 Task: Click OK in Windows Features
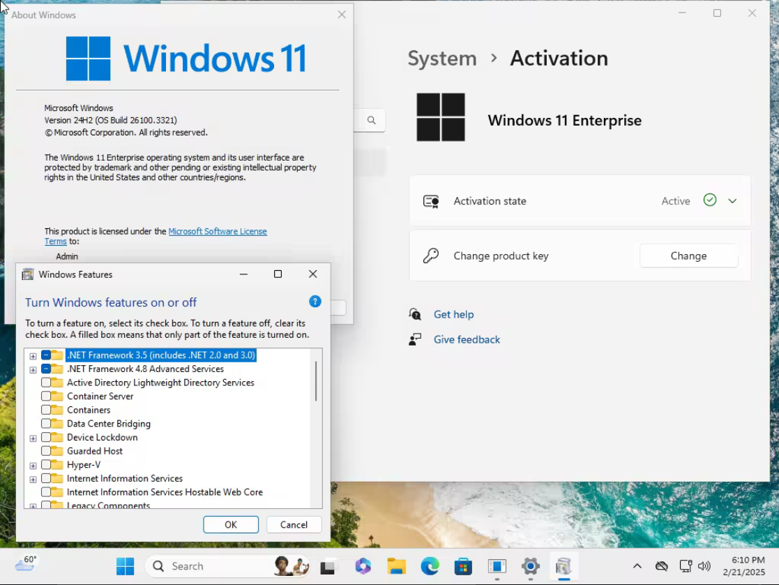(x=231, y=524)
